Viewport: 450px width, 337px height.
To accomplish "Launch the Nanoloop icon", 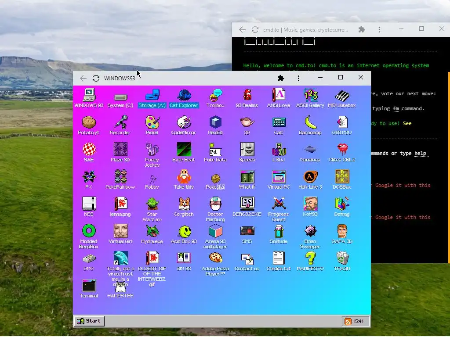I will coord(310,150).
